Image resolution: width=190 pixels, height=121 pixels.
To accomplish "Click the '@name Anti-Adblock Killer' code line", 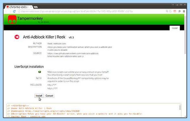I will click(x=29, y=108).
